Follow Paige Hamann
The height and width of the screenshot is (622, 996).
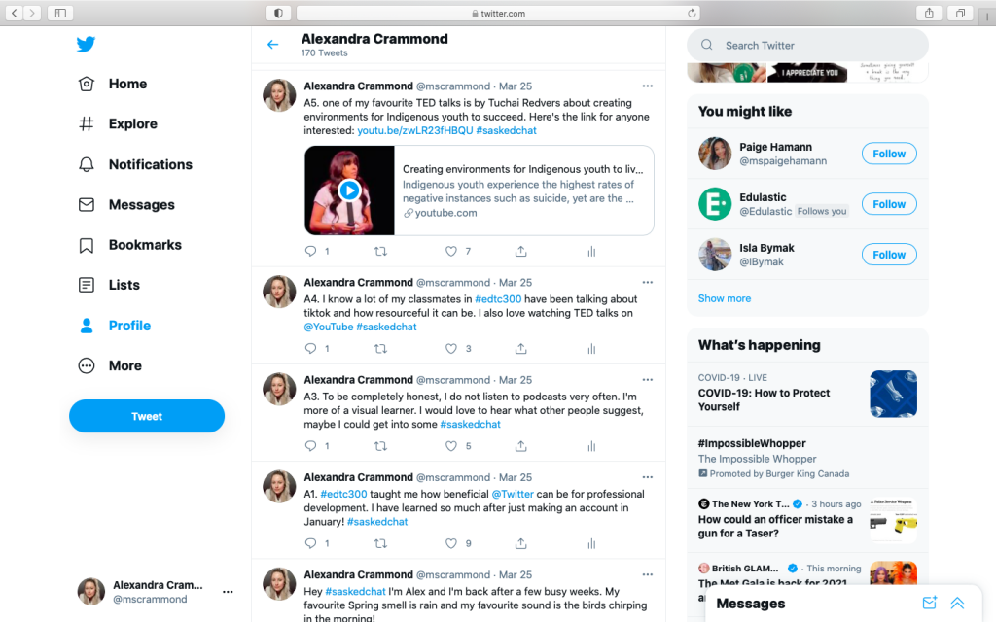tap(889, 154)
